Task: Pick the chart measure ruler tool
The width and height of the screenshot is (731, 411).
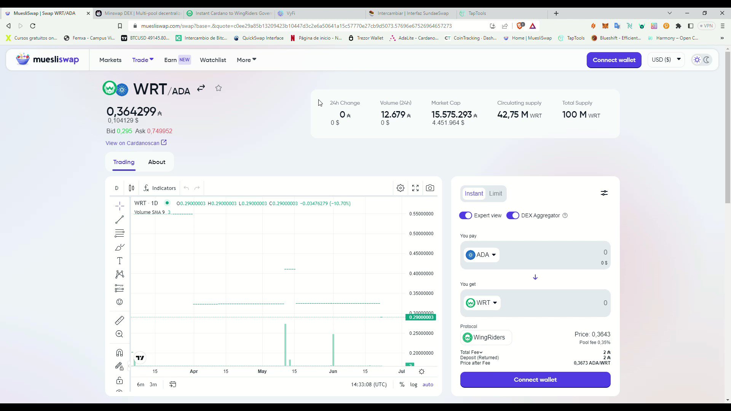Action: coord(120,320)
